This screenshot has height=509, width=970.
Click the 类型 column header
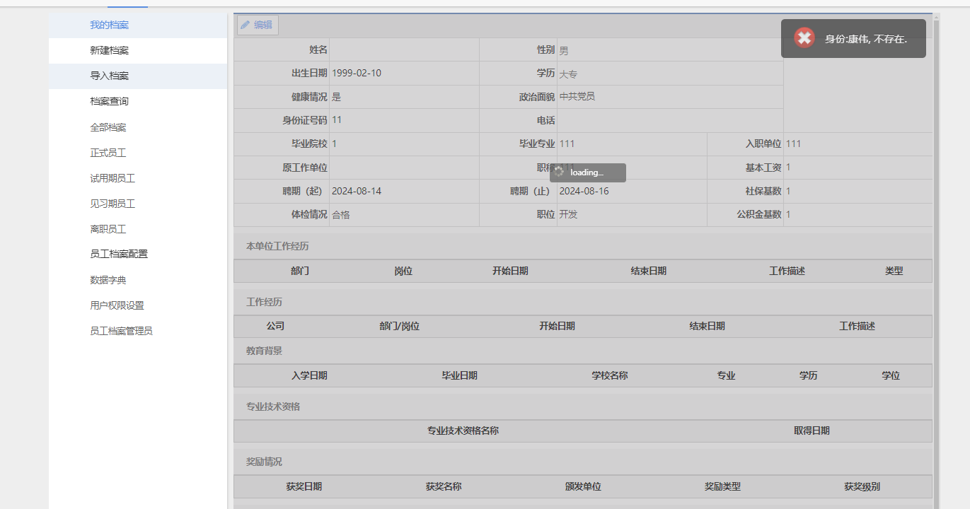tap(894, 271)
